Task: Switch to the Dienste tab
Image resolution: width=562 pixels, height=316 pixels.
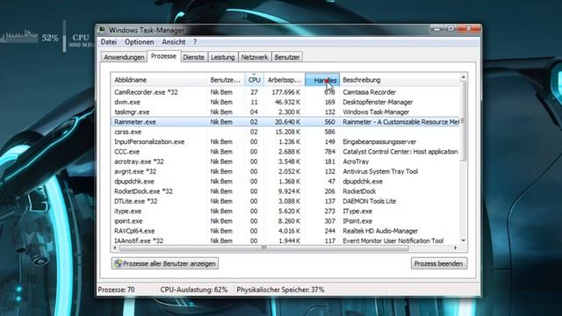Action: [x=193, y=57]
